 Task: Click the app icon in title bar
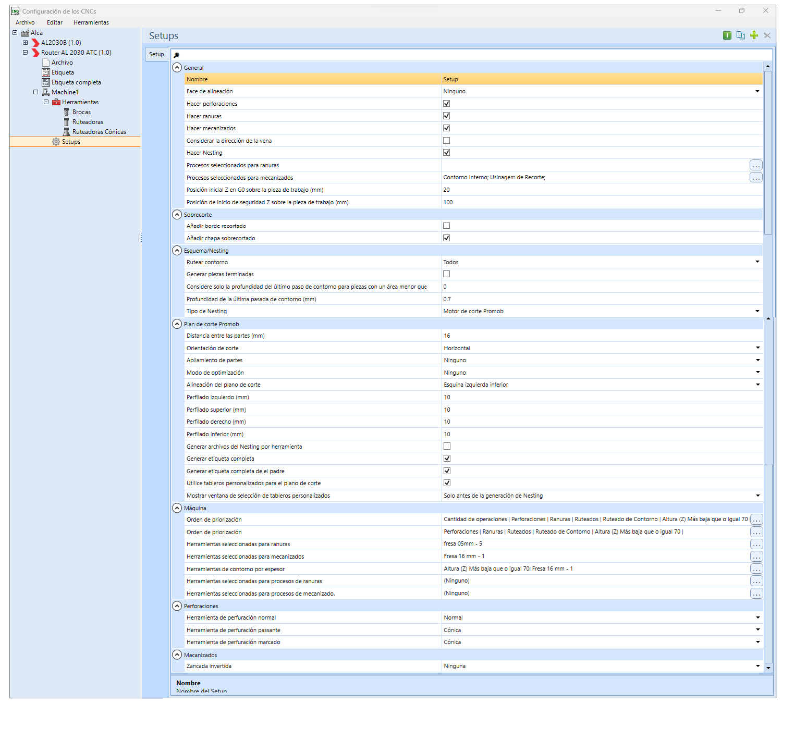(15, 11)
